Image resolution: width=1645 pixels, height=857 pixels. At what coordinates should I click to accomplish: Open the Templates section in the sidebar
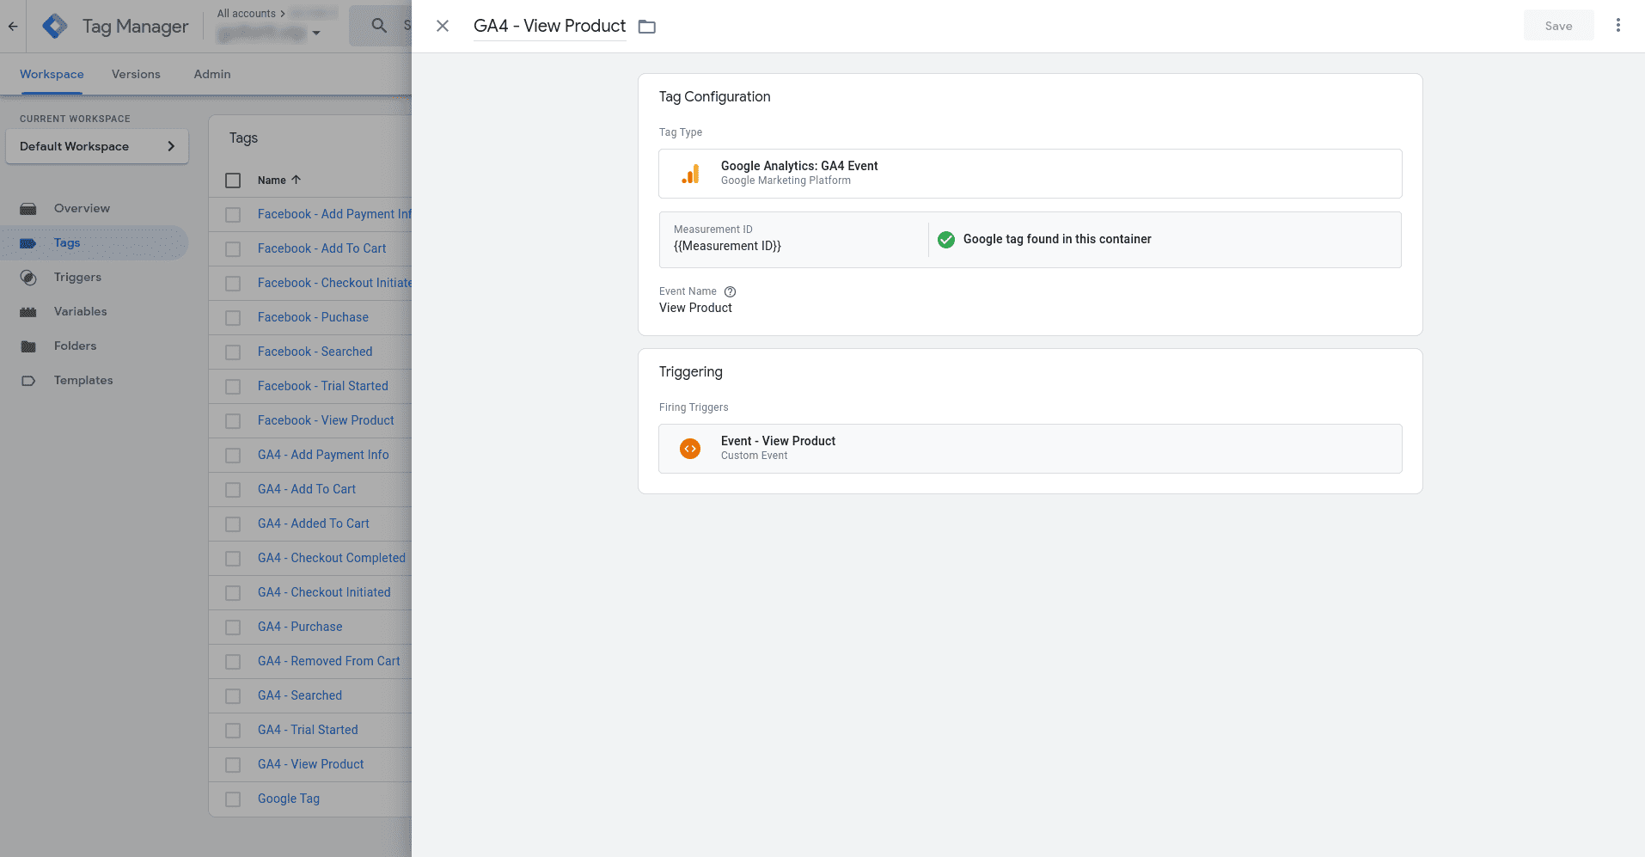click(x=83, y=380)
